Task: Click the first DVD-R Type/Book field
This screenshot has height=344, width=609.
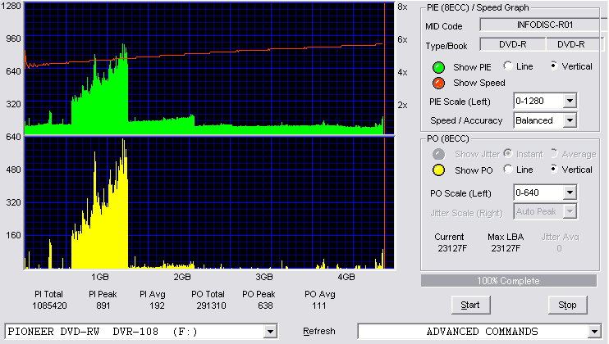Action: coord(513,44)
